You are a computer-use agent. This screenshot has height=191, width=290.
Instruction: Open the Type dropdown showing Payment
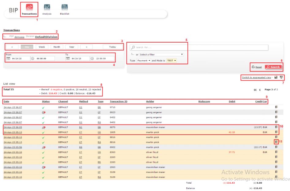[x=144, y=61]
